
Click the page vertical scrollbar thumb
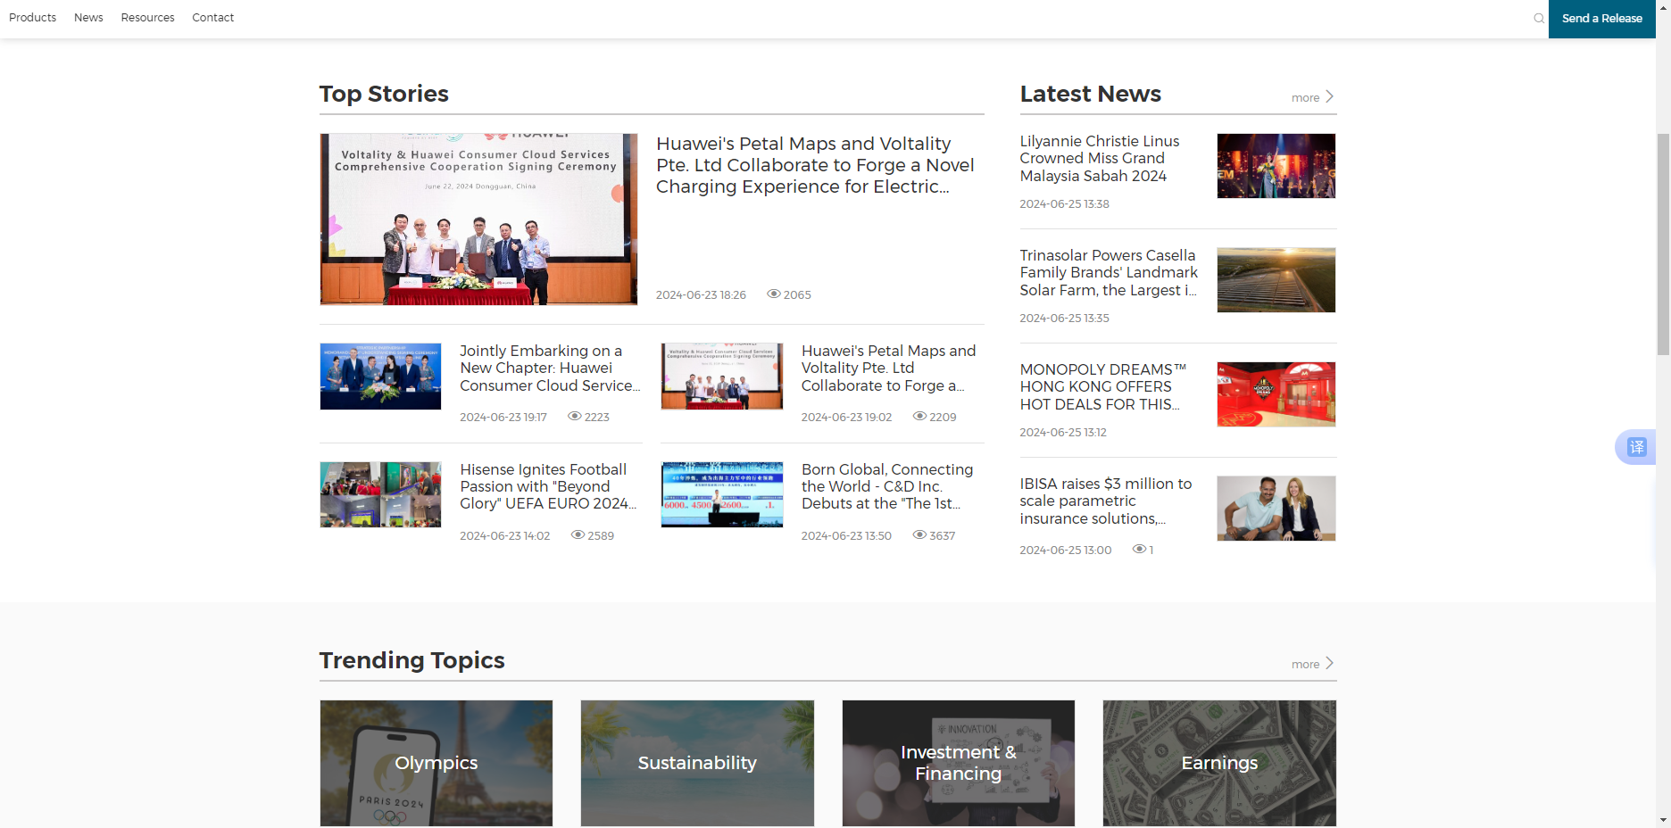1663,244
